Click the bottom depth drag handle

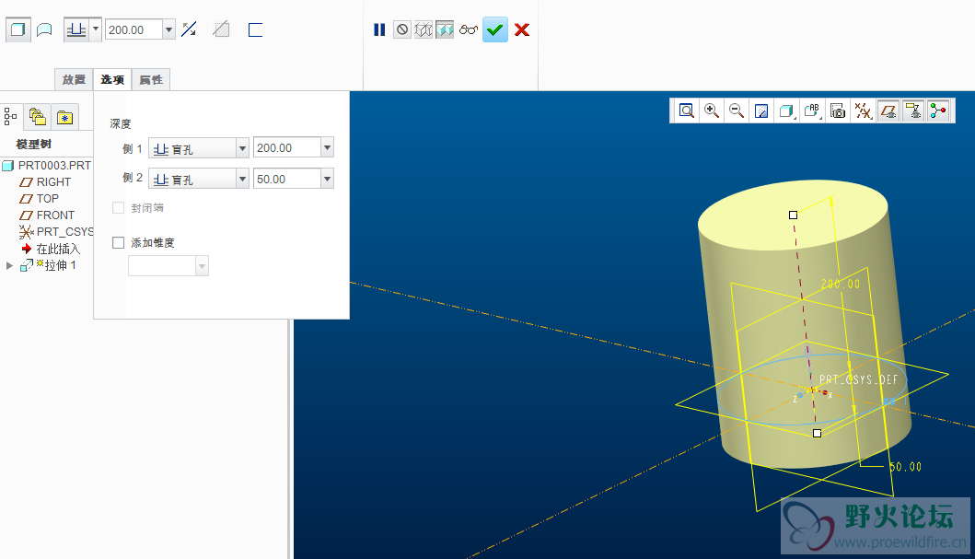[x=817, y=434]
